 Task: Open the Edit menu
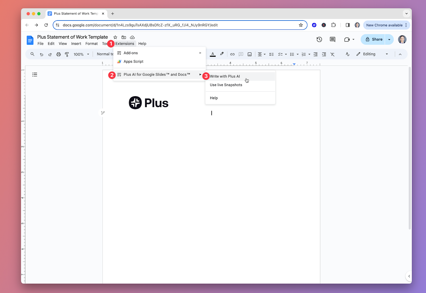[51, 44]
